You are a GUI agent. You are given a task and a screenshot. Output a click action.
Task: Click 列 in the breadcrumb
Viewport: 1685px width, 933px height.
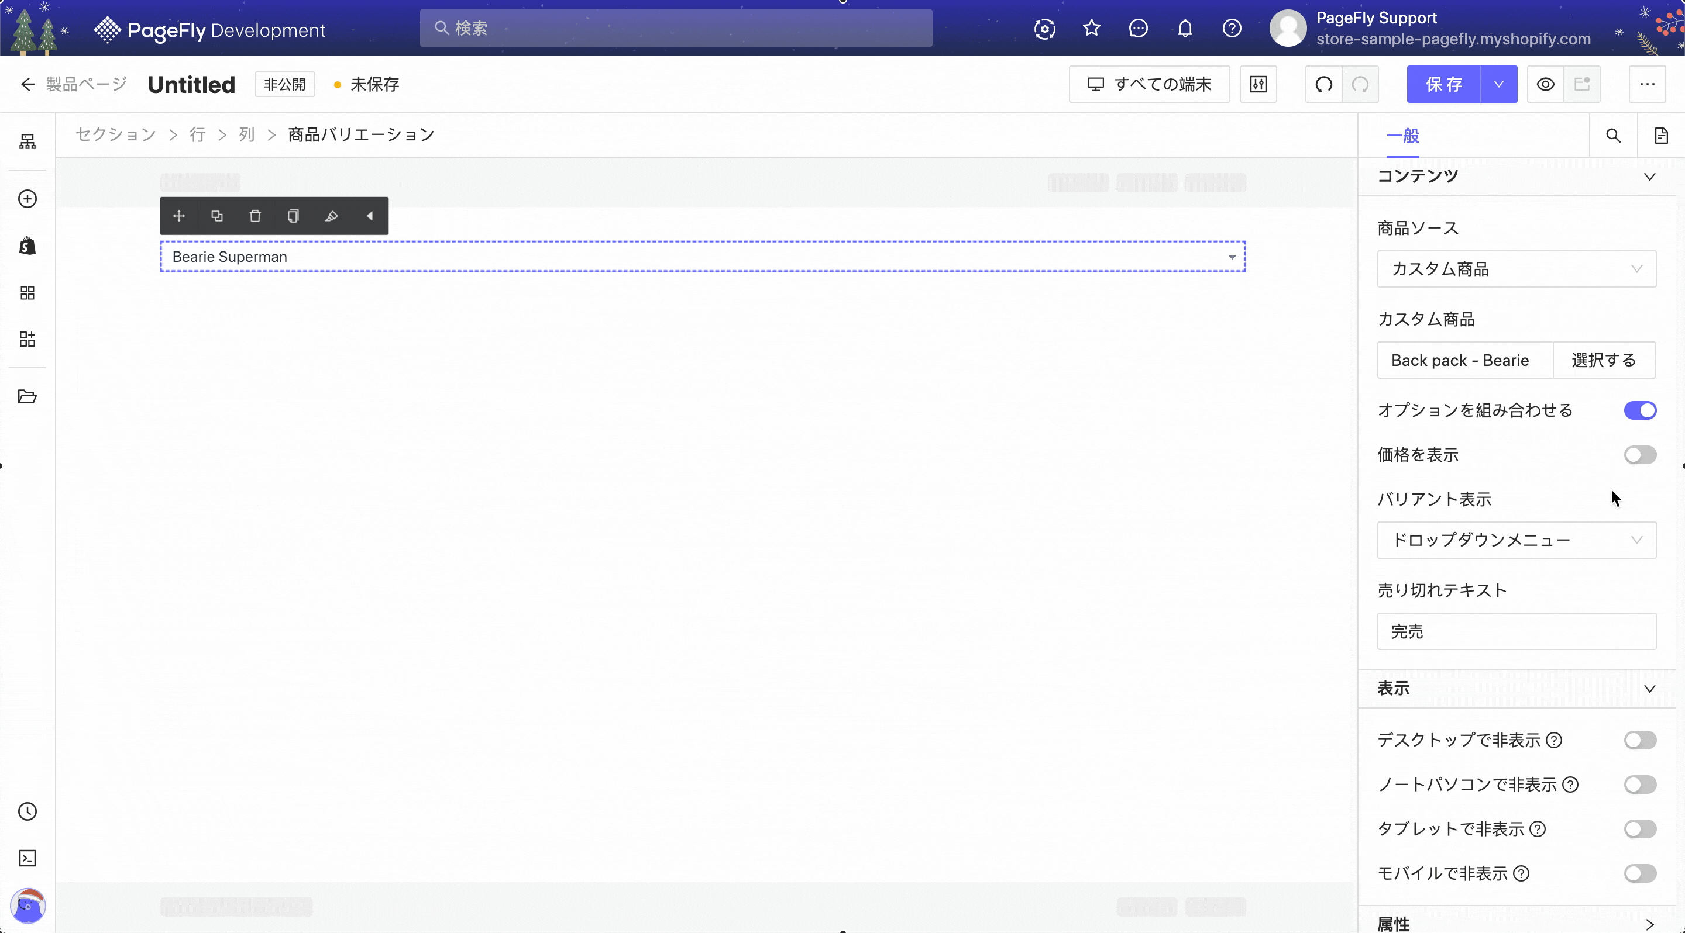point(246,134)
